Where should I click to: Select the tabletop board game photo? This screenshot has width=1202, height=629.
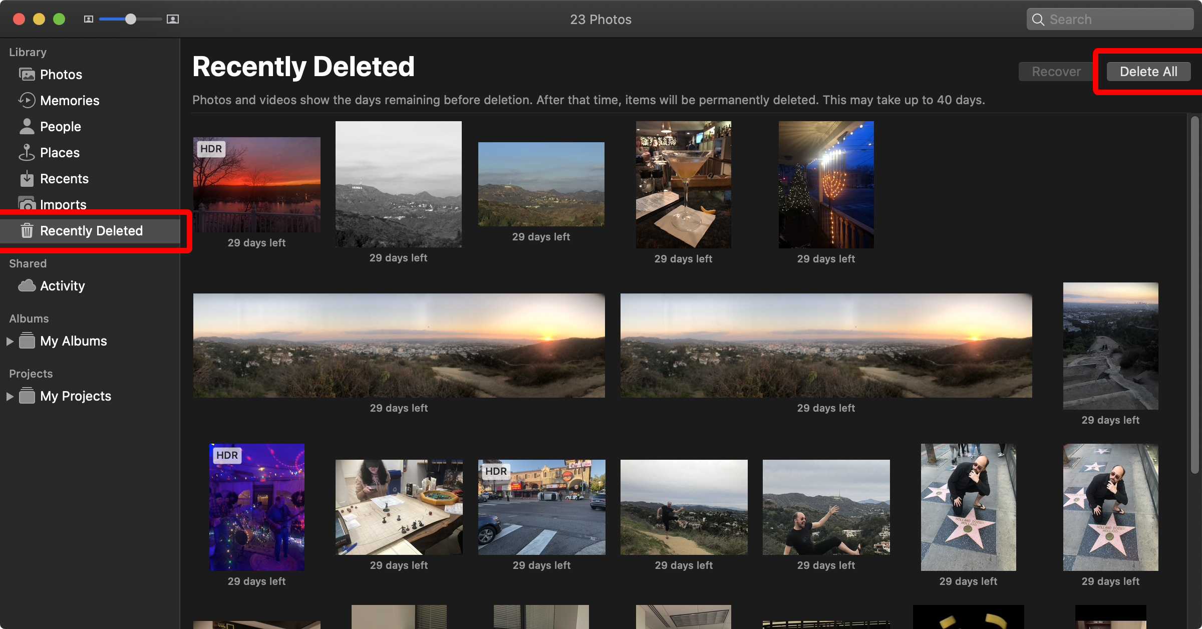tap(399, 507)
